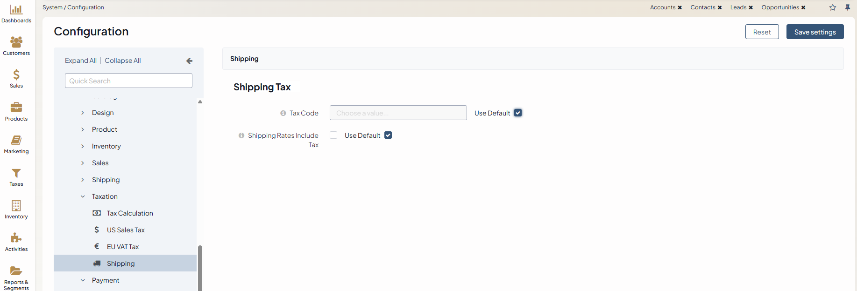The height and width of the screenshot is (291, 857).
Task: Open the Inventory building icon in sidebar
Action: 16,205
